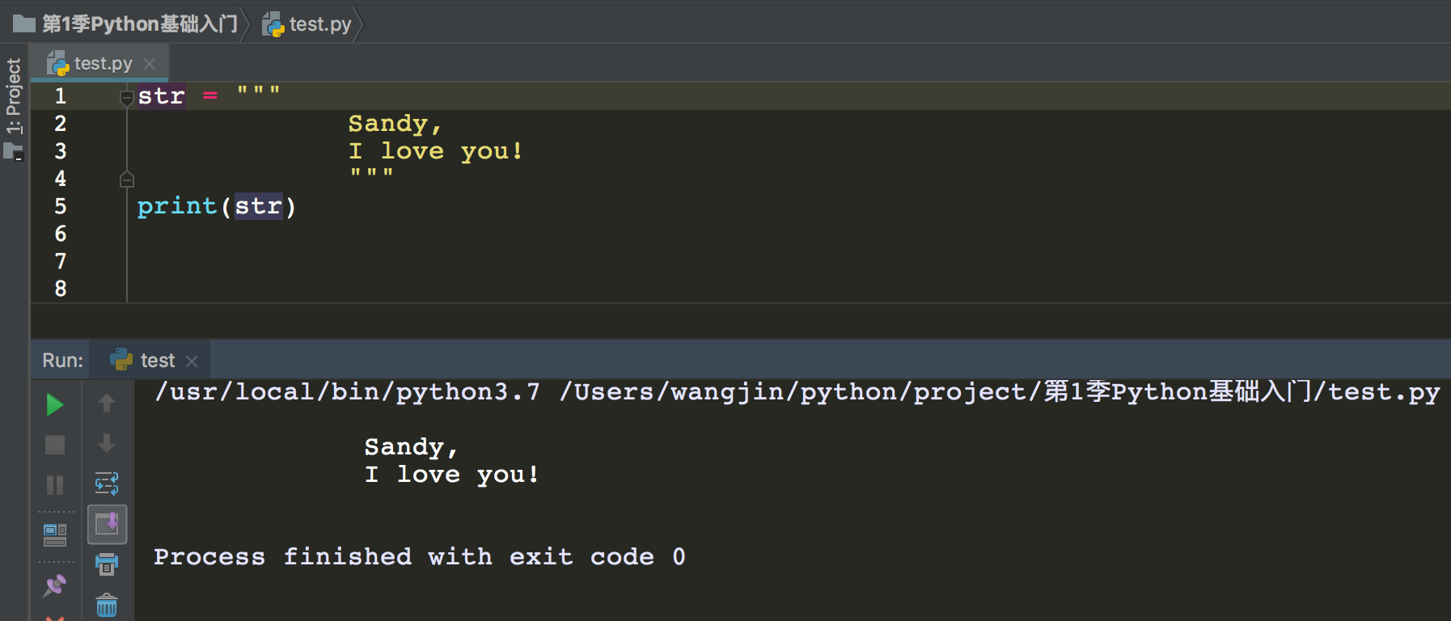Close the test run tab
The width and height of the screenshot is (1451, 621).
pyautogui.click(x=192, y=361)
